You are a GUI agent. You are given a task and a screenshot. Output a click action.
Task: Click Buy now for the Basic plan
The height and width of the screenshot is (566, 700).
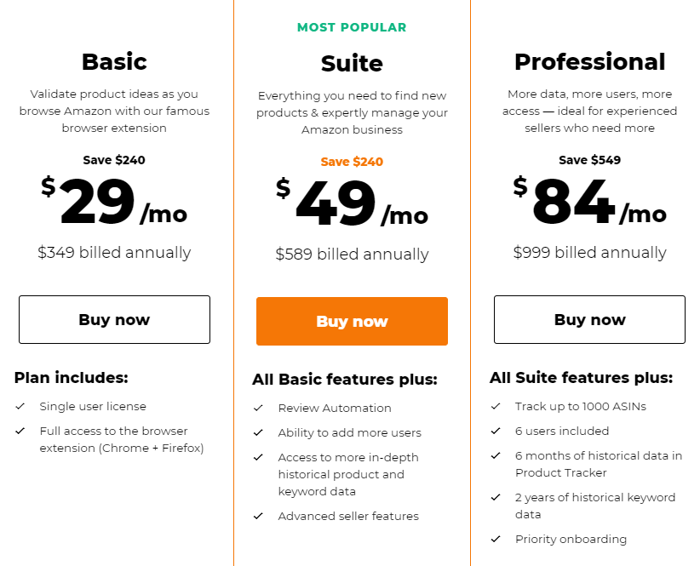114,319
